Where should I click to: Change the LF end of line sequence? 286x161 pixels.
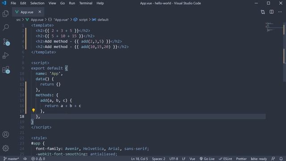pos(184,159)
